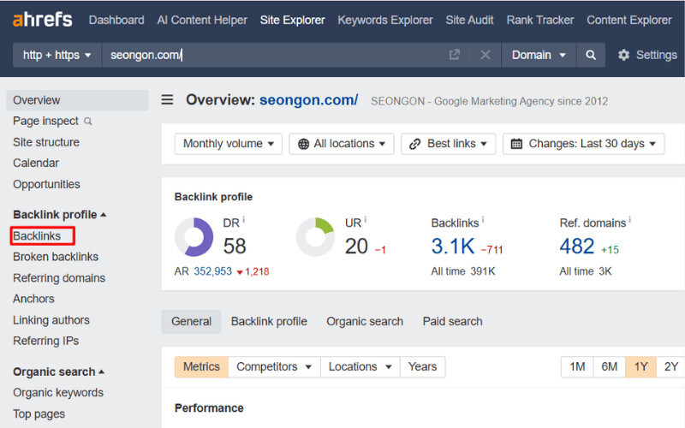
Task: Open Settings gear icon
Action: 624,55
